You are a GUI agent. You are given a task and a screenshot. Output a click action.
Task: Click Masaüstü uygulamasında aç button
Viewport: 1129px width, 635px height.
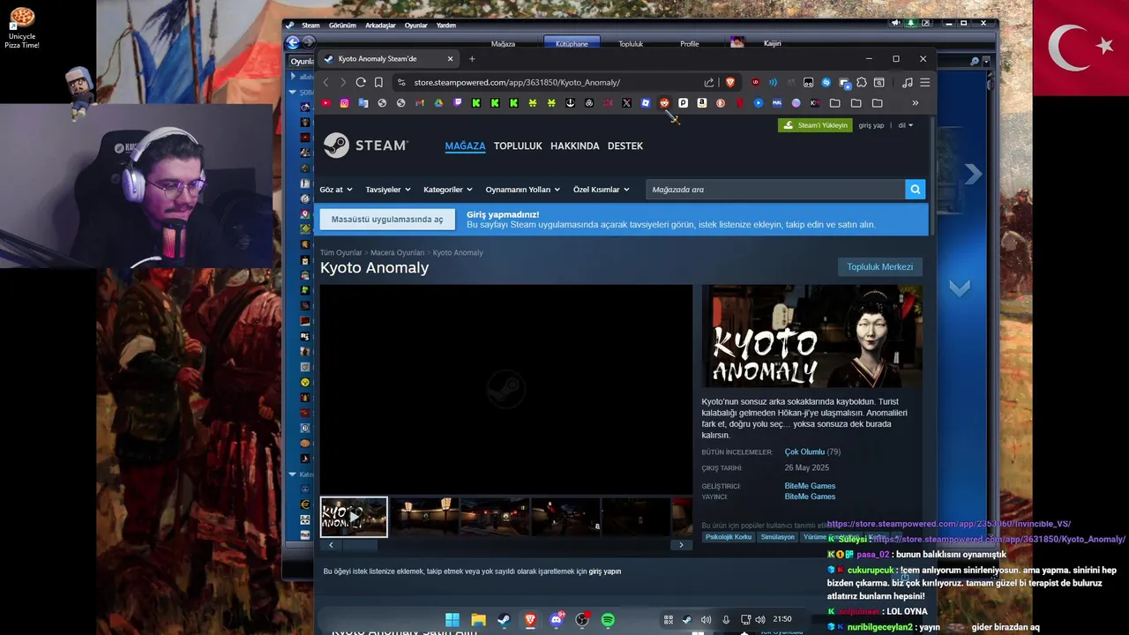point(387,220)
